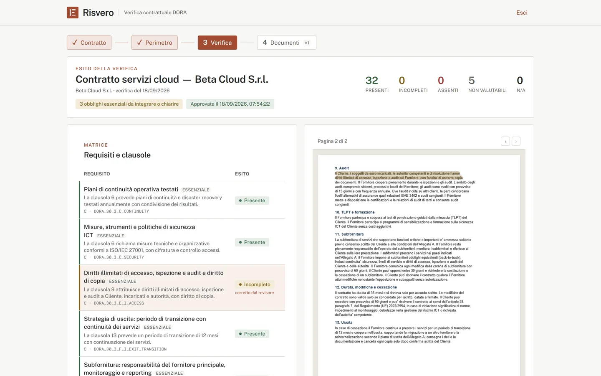
Task: Click the 'Contratto servizi cloud — Beta Cloud S.r.l.' title
Action: [172, 79]
